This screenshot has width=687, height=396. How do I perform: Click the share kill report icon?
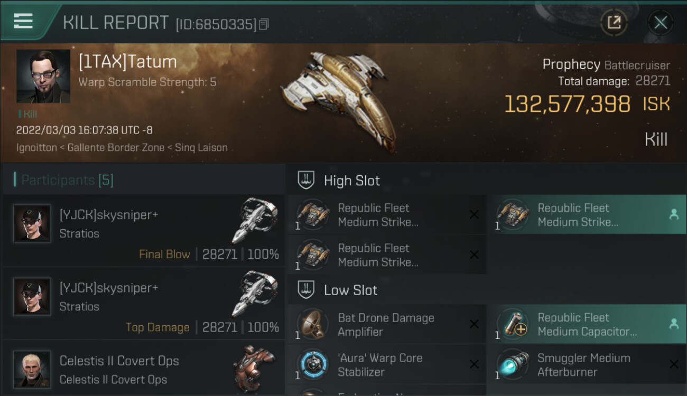click(614, 23)
